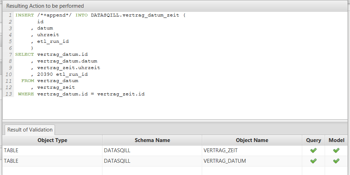The width and height of the screenshot is (350, 175).
Task: Click the WHERE keyword in the SQL
Action: [26, 94]
